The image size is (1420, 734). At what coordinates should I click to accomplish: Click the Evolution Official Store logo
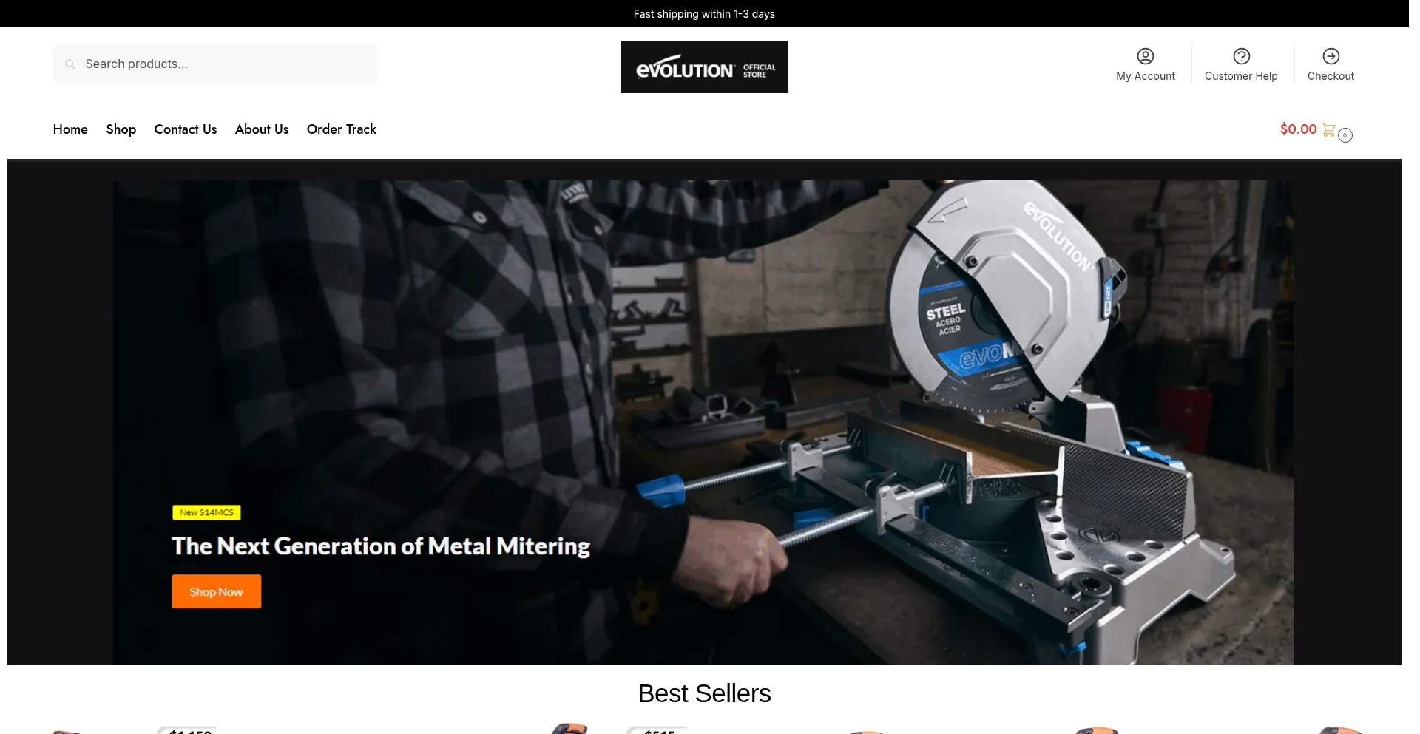click(x=704, y=67)
